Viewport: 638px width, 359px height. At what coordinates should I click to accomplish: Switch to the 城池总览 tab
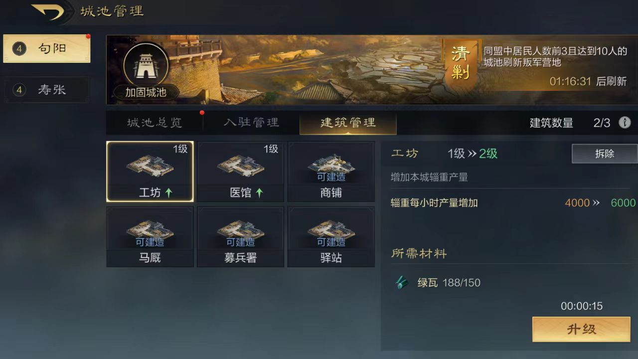point(155,123)
